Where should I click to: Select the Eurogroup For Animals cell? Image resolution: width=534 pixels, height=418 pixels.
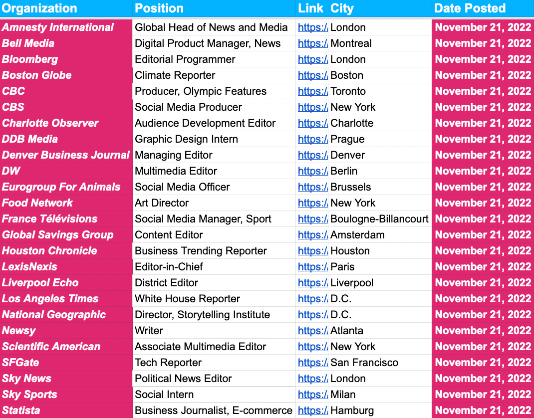[x=66, y=187]
